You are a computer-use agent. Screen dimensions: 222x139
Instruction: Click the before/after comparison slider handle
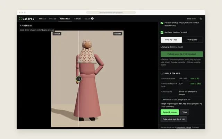tap(79, 79)
